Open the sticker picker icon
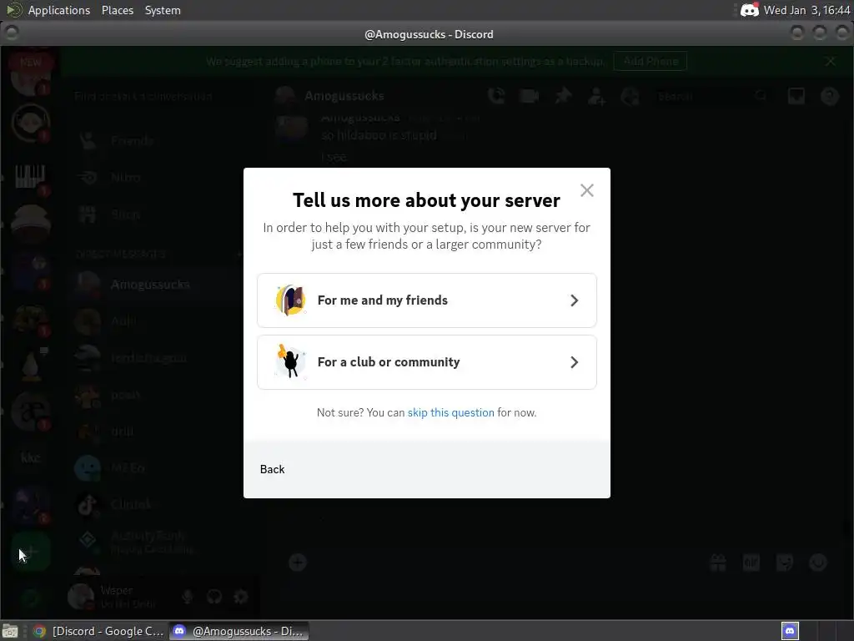Viewport: 854px width, 641px height. [x=784, y=562]
